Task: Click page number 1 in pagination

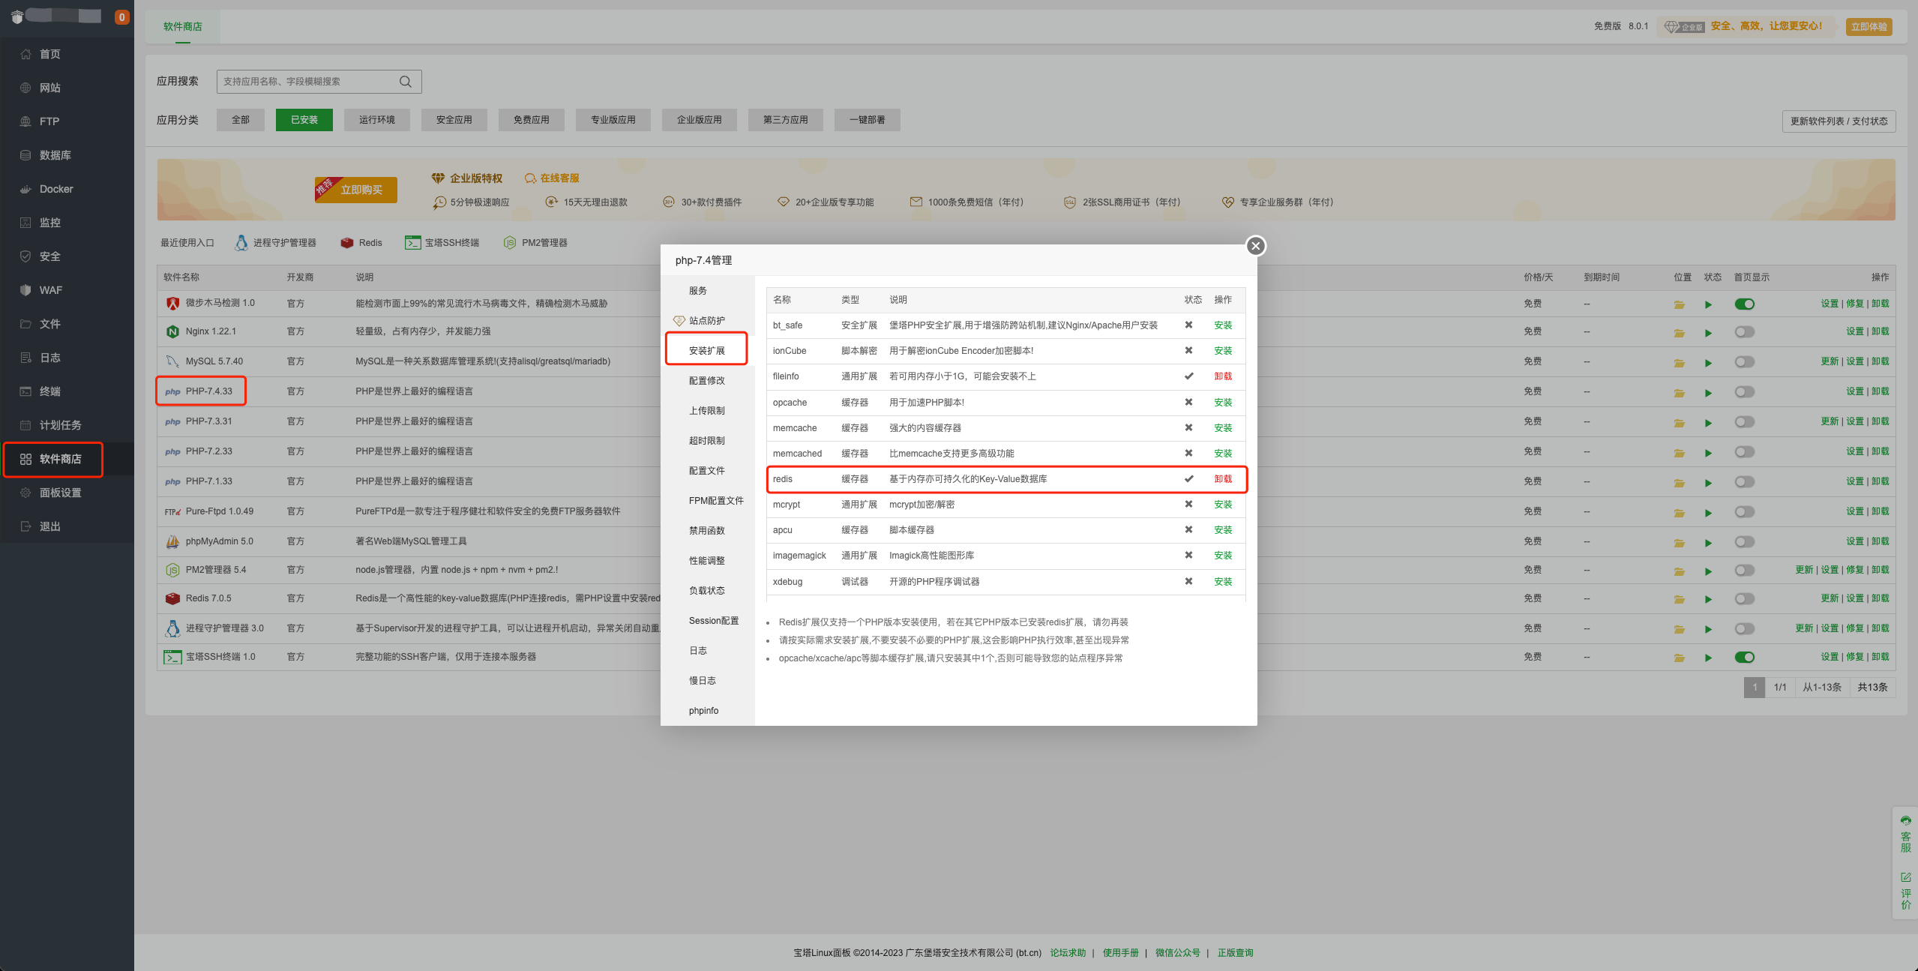Action: pos(1755,688)
